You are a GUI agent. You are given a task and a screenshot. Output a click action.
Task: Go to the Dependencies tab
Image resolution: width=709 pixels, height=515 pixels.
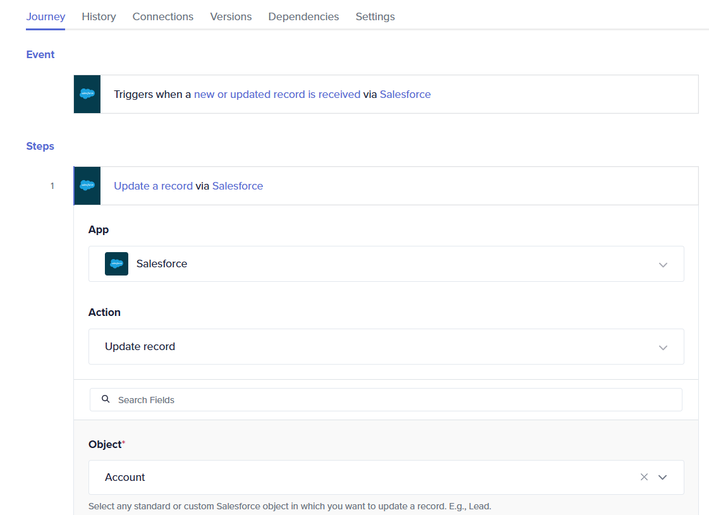click(303, 16)
